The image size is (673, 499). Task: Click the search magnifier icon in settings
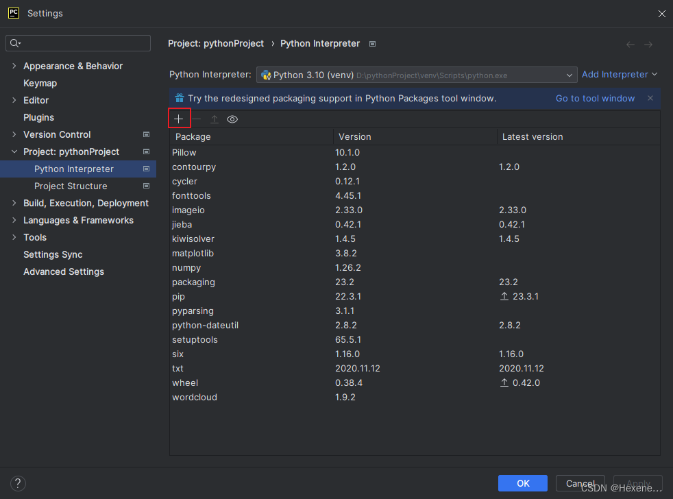(x=15, y=43)
